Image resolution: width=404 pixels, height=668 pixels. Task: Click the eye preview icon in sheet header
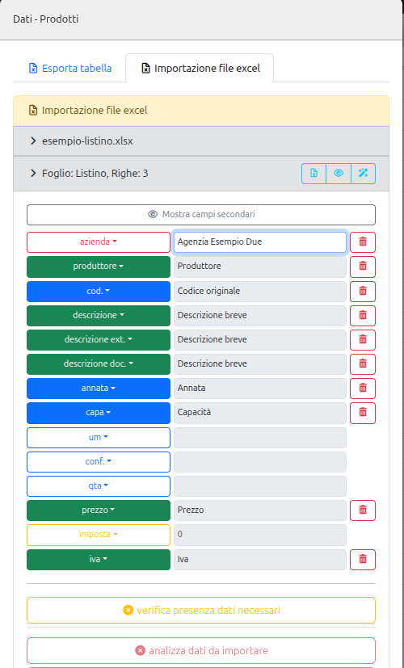point(339,174)
